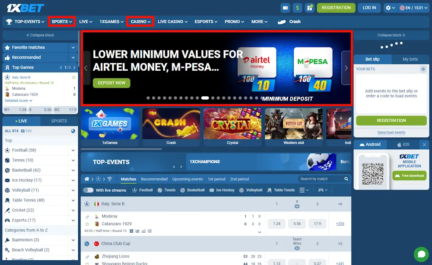Click the green REGISTRATION button
432x265 pixels.
tap(336, 7)
